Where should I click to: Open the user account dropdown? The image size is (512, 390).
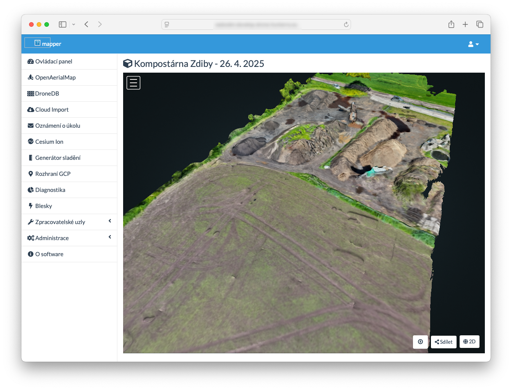click(x=473, y=44)
